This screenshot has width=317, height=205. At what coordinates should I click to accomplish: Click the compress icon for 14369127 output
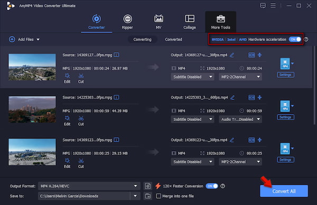tap(260, 55)
